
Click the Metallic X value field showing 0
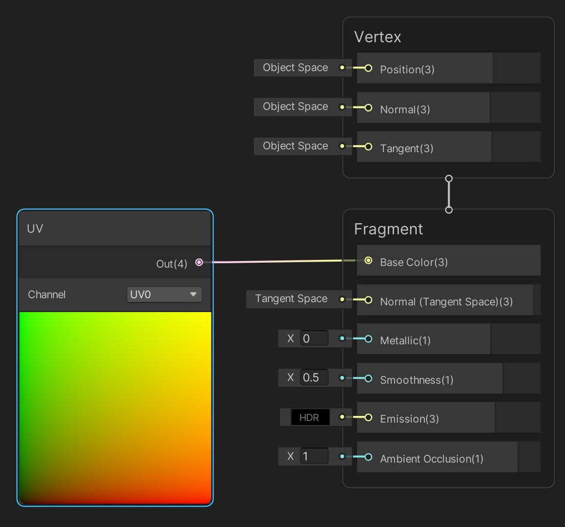click(314, 338)
